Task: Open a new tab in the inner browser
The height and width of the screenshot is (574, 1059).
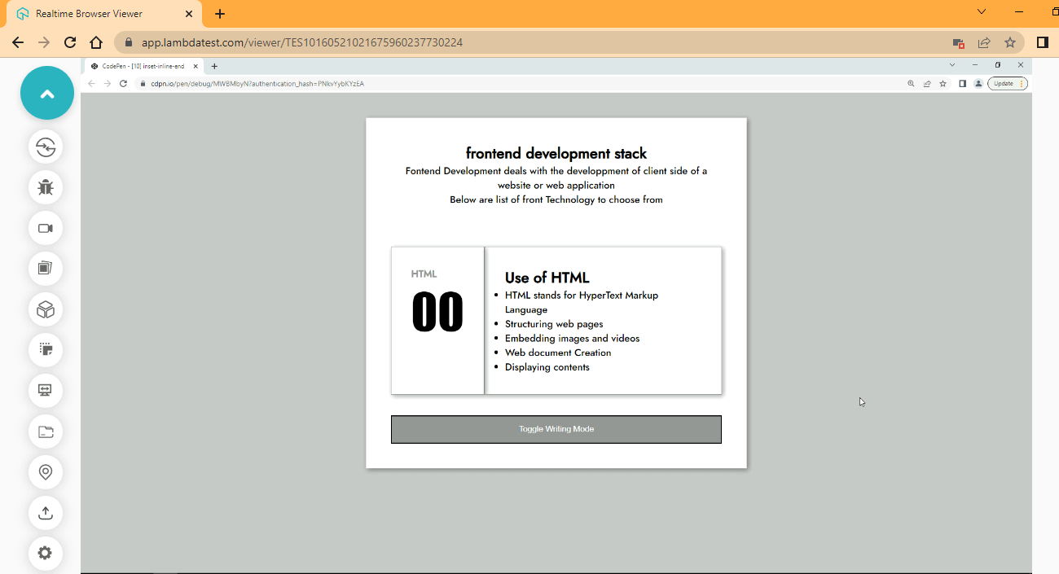Action: point(214,66)
